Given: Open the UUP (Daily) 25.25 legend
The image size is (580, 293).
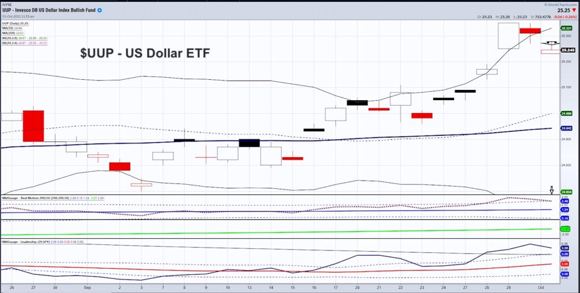Looking at the screenshot, I should [x=15, y=23].
